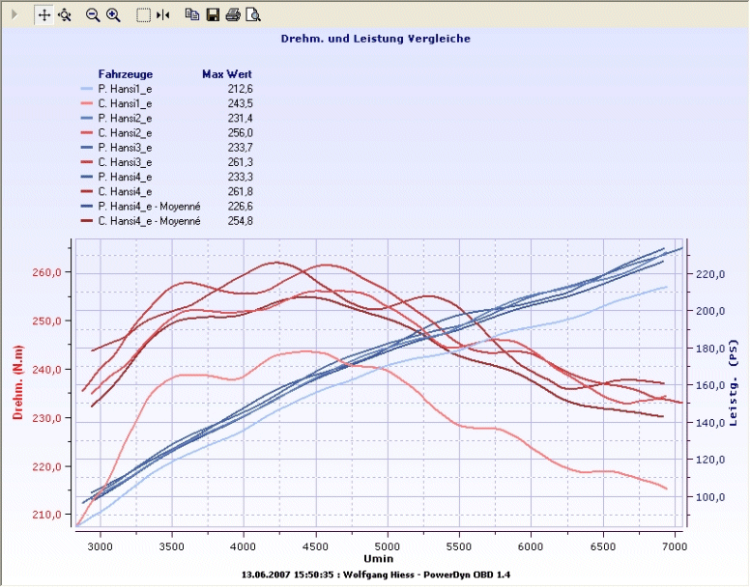Viewport: 750px width, 587px height.
Task: Click the C. Hansi4_e - Moyenné legend label
Action: pos(156,221)
